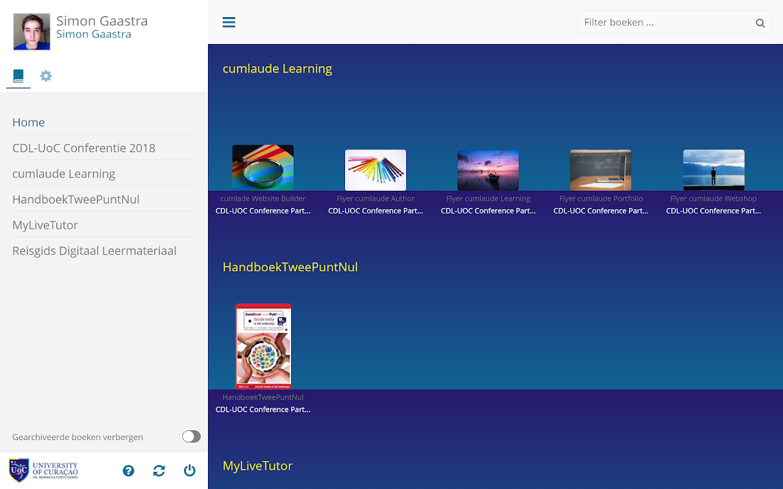Image resolution: width=783 pixels, height=489 pixels.
Task: Toggle 'Gearchiveerde boeken verbergen' switch
Action: [x=191, y=436]
